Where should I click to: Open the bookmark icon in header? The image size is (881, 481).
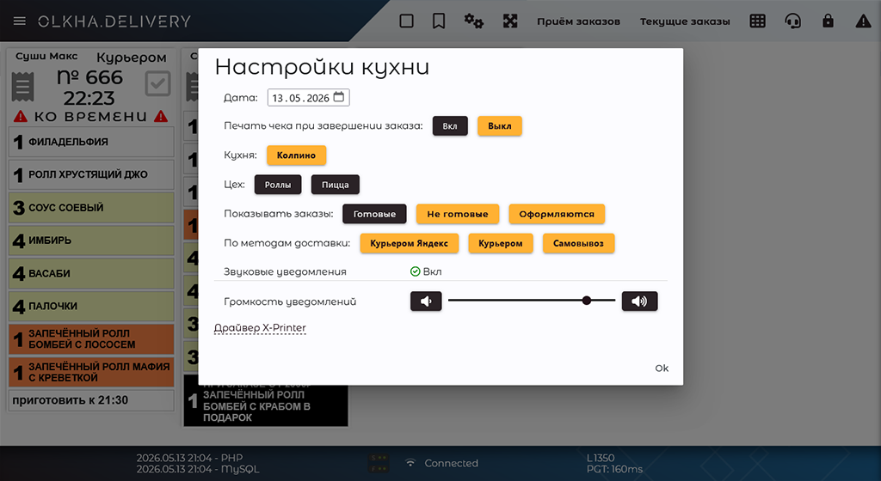tap(439, 21)
